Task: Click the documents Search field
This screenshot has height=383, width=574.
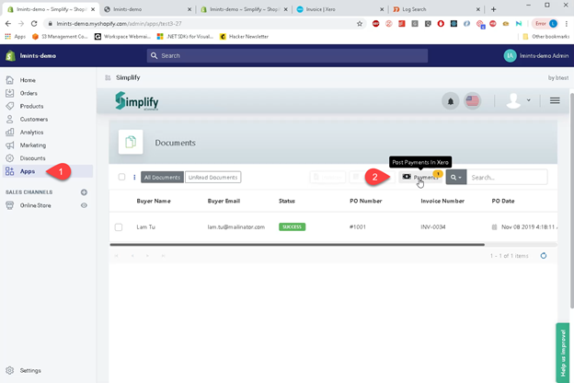Action: (507, 177)
